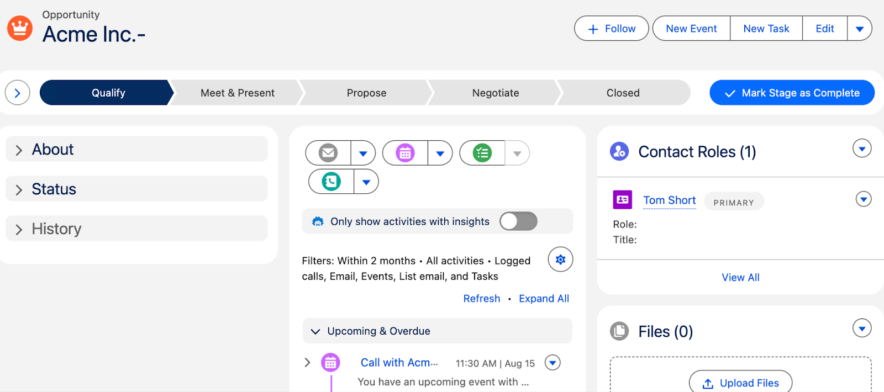Collapse the Upcoming & Overdue section
Viewport: 884px width, 392px height.
point(315,331)
